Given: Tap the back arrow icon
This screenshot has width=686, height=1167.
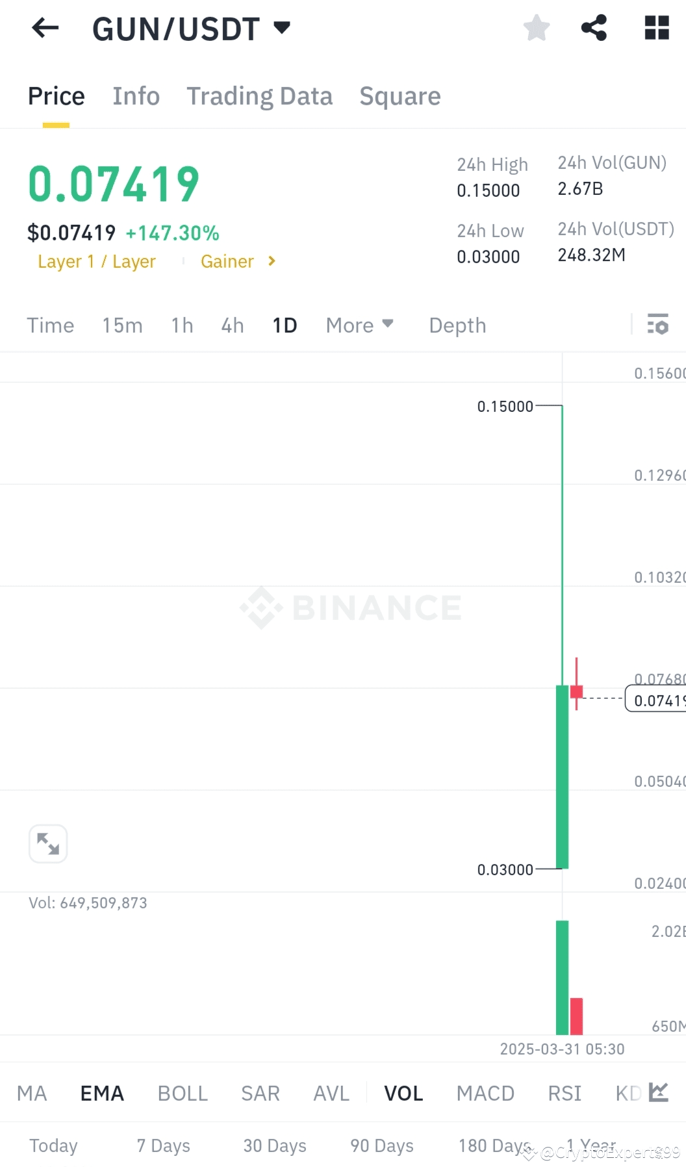Looking at the screenshot, I should (x=45, y=28).
